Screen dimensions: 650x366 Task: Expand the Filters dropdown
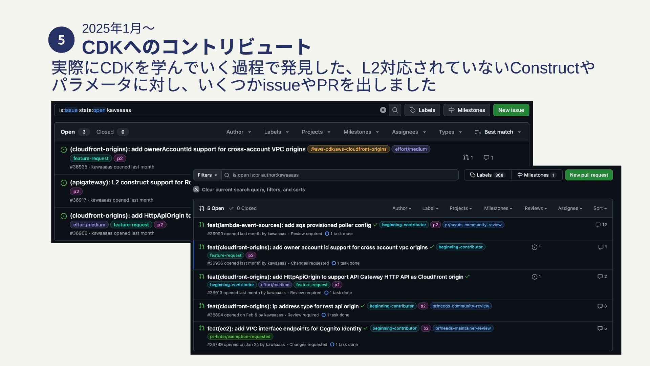click(x=207, y=175)
